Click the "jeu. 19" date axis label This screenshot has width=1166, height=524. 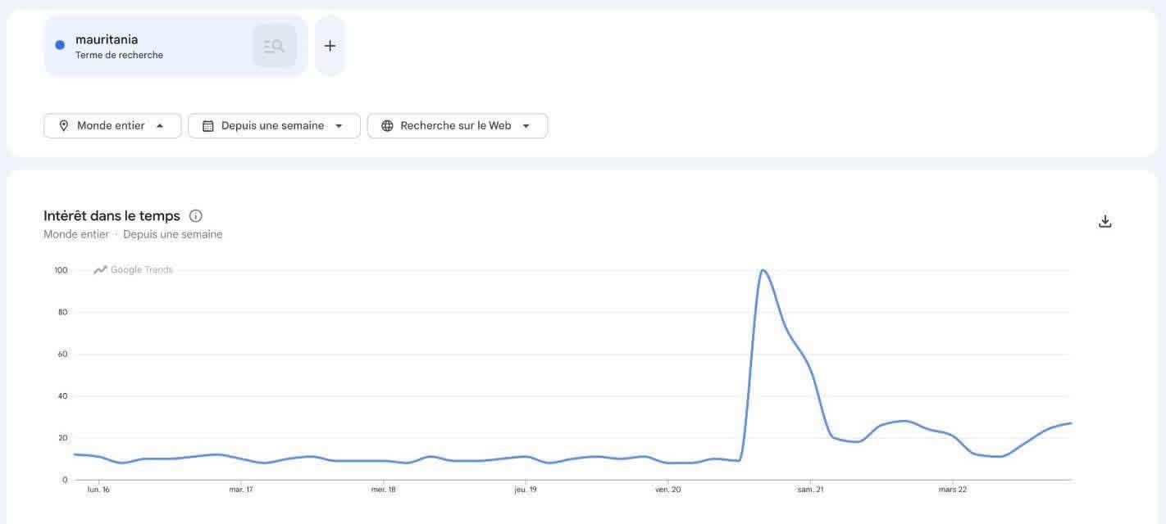pos(526,490)
